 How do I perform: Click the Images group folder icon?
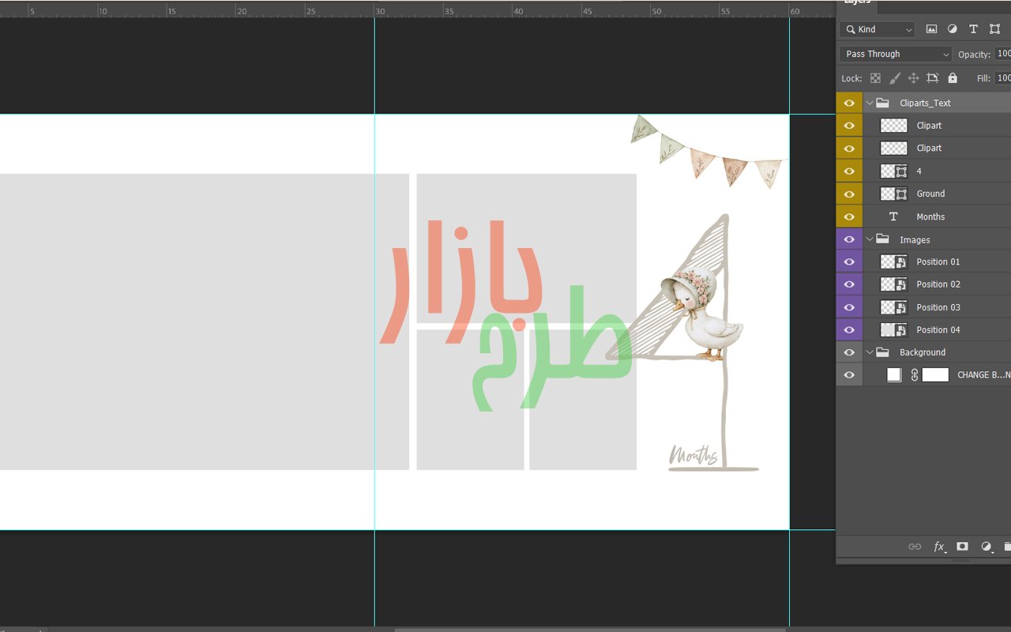(883, 239)
